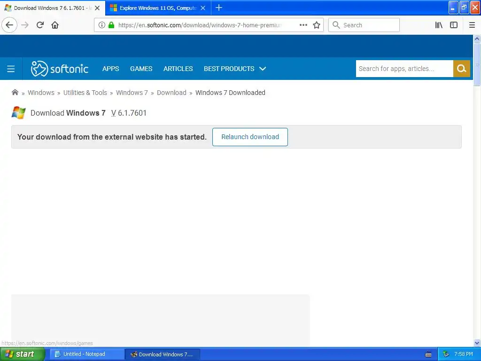Click the scrollbar up arrow
The width and height of the screenshot is (481, 361).
coord(477,39)
